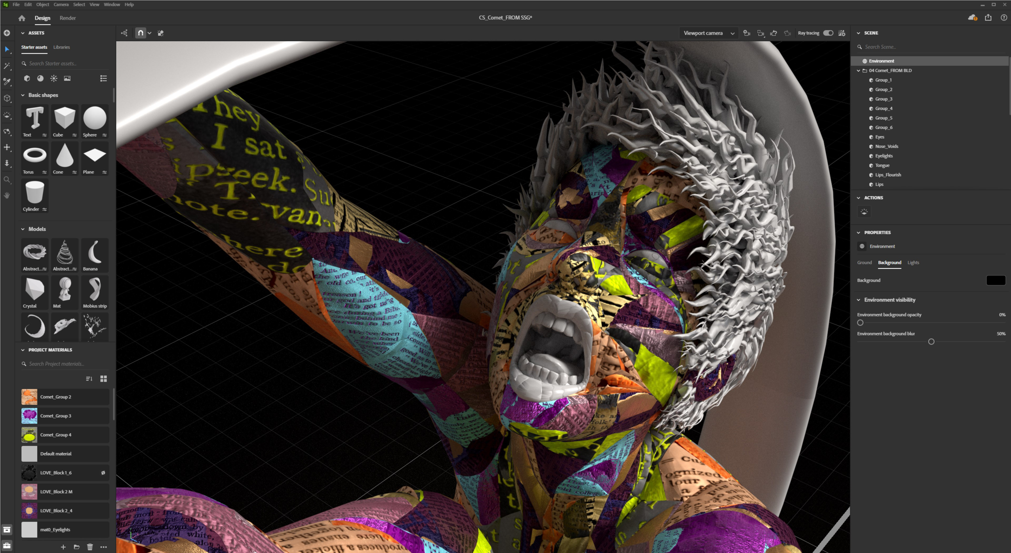Toggle the toolbox panel icon at bottom left
The height and width of the screenshot is (553, 1011).
(7, 546)
